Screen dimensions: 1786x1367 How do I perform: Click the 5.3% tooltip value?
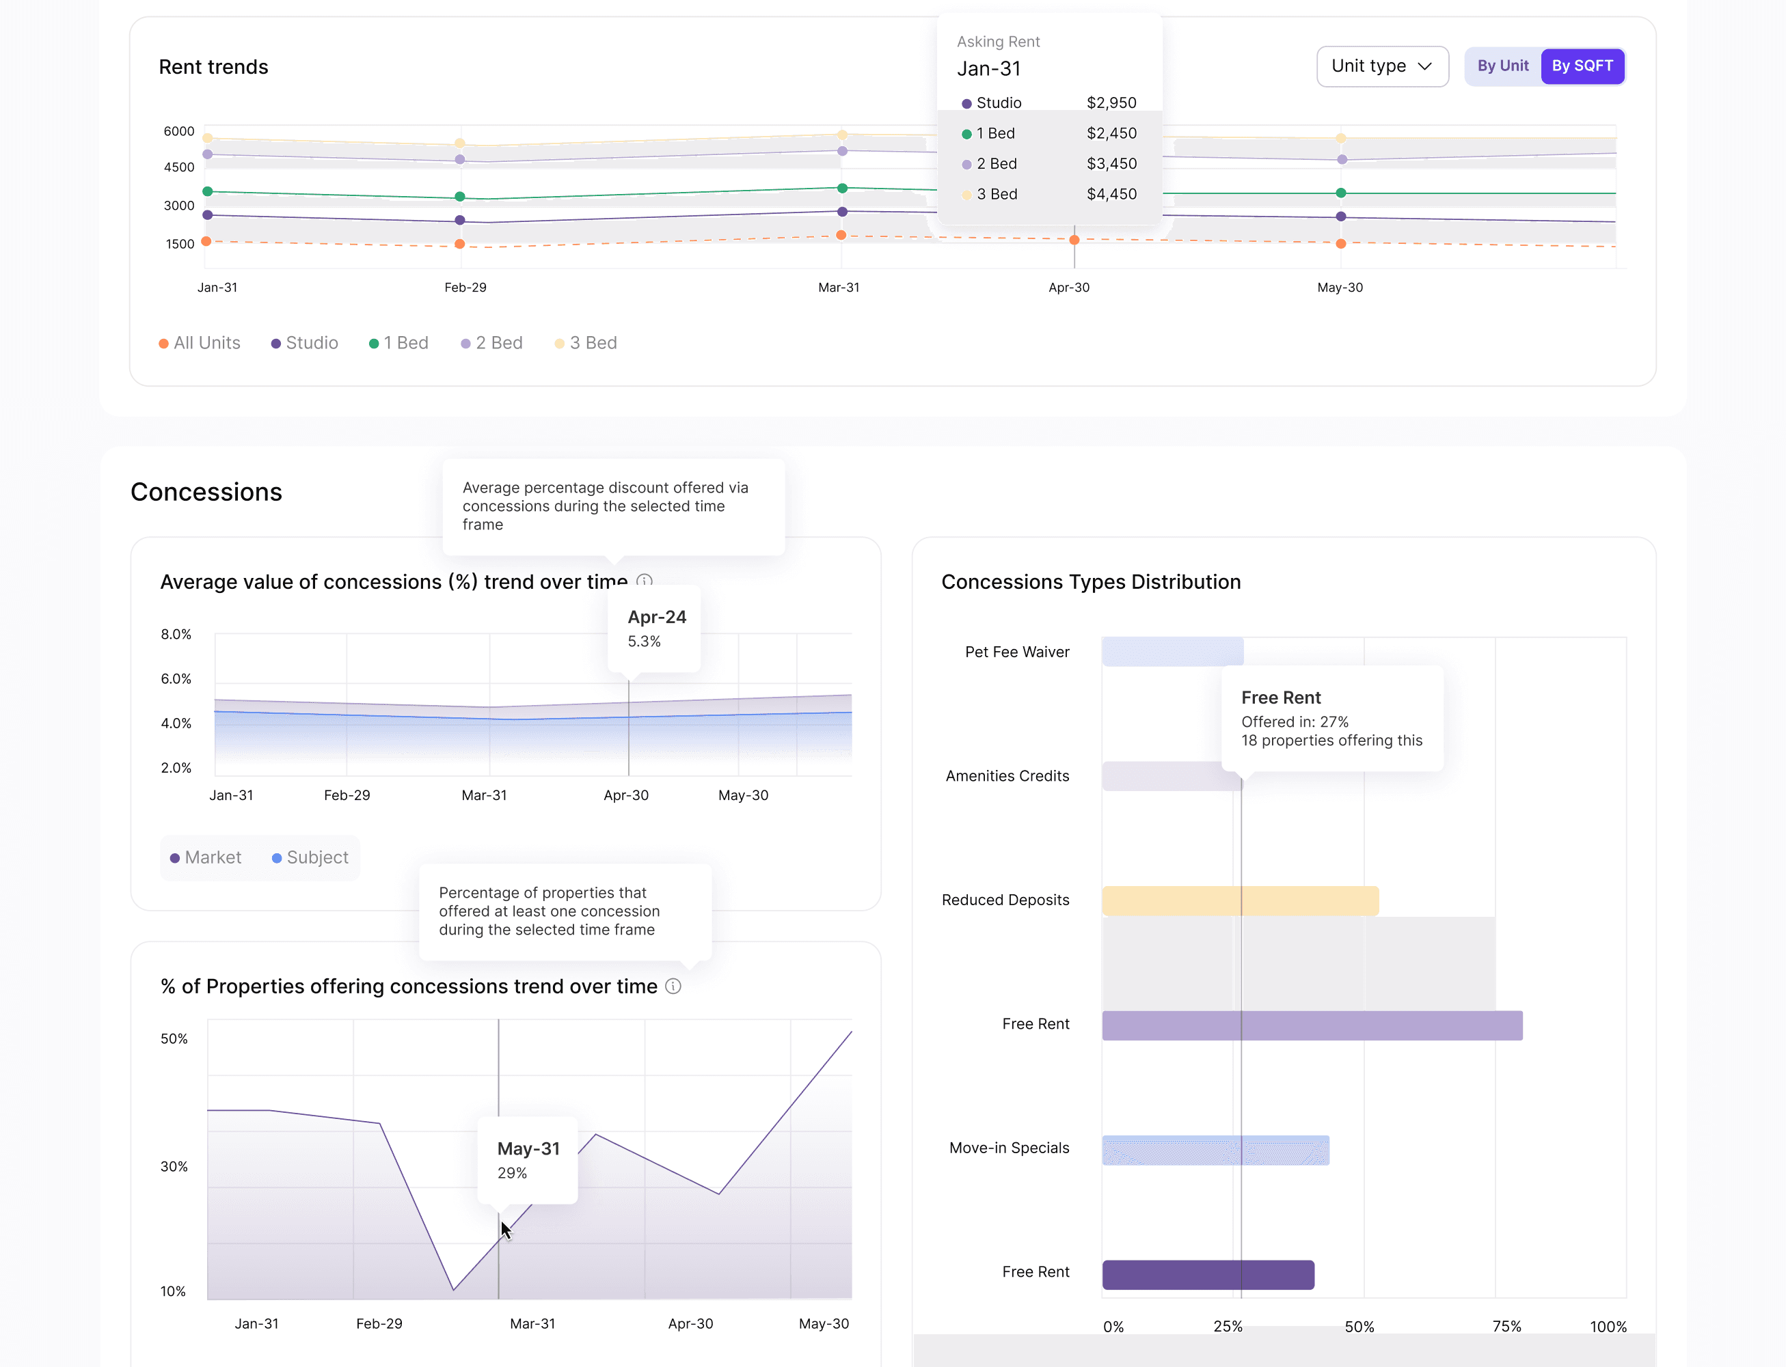point(644,641)
